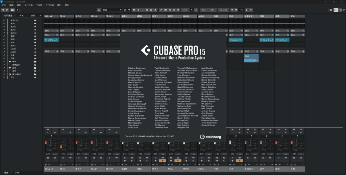Toggle the Abs link button
The width and height of the screenshot is (346, 175).
point(212,10)
